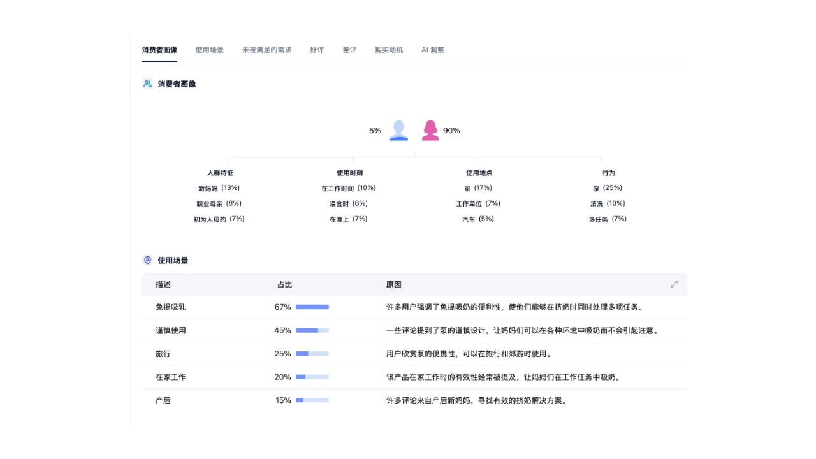This screenshot has height=459, width=816.
Task: Click the location pin icon beside 使用场景 heading
Action: click(147, 260)
